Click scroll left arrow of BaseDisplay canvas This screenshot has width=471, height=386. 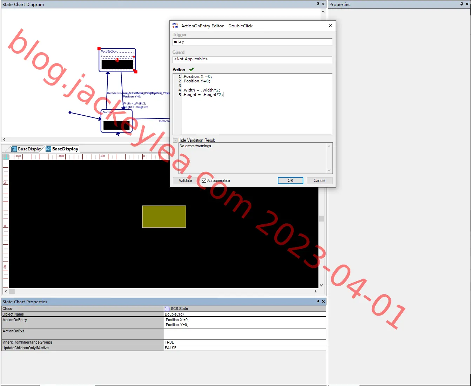pyautogui.click(x=6, y=291)
